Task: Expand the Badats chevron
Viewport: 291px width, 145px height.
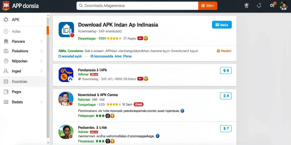Action: click(41, 102)
